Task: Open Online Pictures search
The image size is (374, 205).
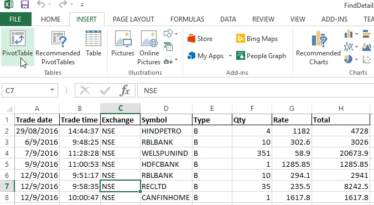Action: click(x=149, y=48)
